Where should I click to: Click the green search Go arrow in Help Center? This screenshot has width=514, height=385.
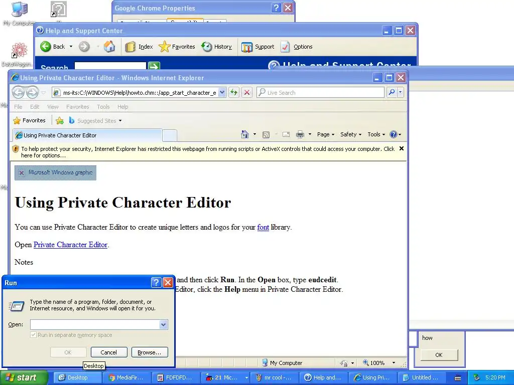click(x=154, y=66)
